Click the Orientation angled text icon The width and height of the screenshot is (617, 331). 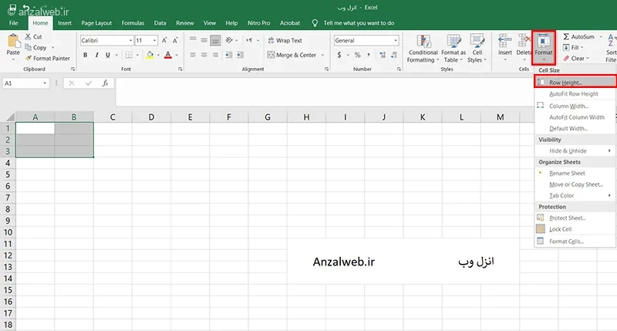pyautogui.click(x=229, y=40)
